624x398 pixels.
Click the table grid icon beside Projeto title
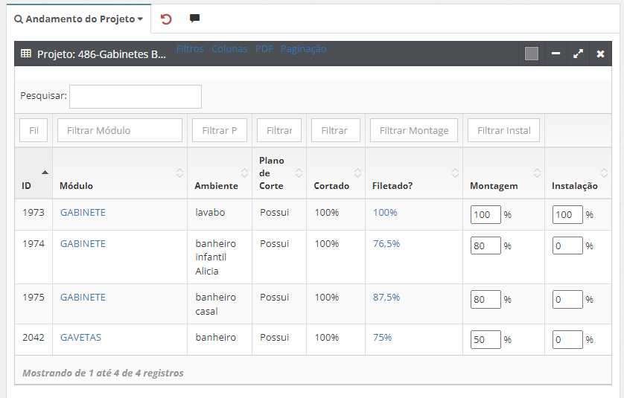coord(25,54)
